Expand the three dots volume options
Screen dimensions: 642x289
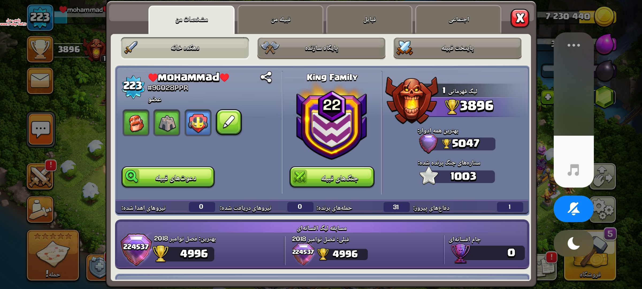tap(574, 45)
